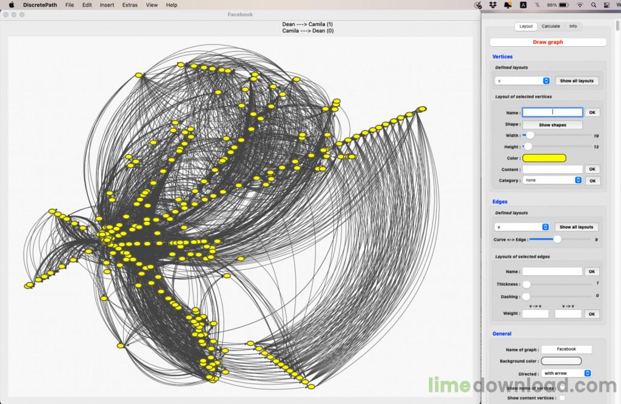Focus the edge Name input field
This screenshot has height=404, width=621.
point(552,271)
